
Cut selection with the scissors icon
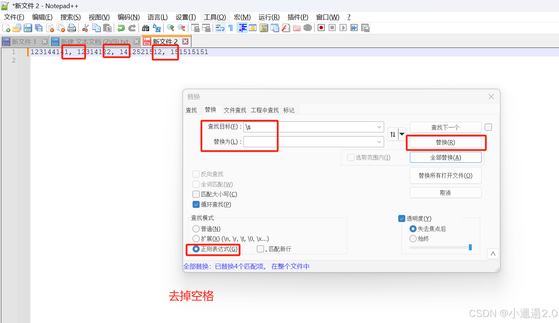(x=85, y=28)
